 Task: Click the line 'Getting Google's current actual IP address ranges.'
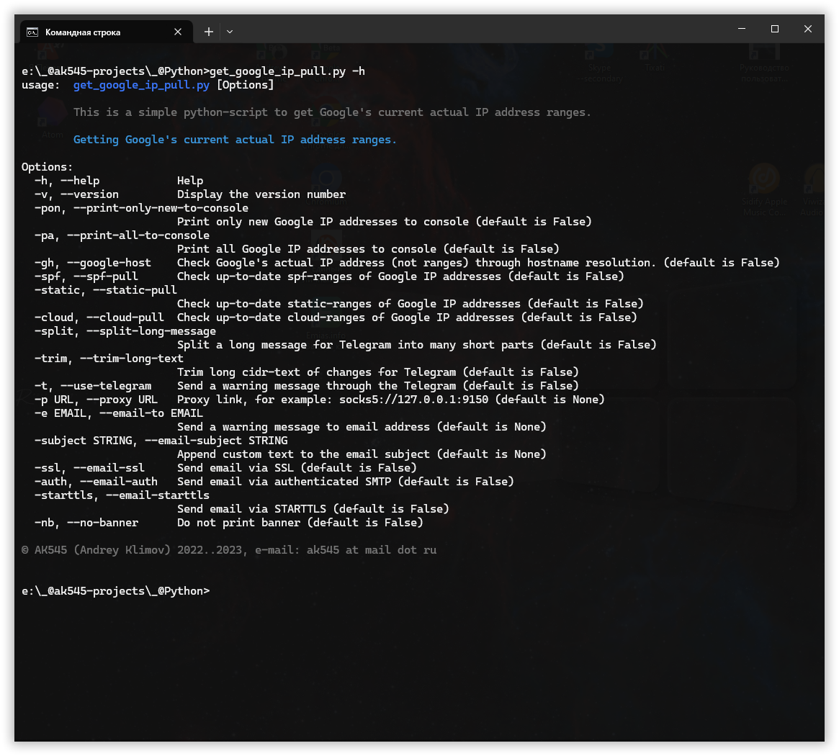(x=235, y=140)
